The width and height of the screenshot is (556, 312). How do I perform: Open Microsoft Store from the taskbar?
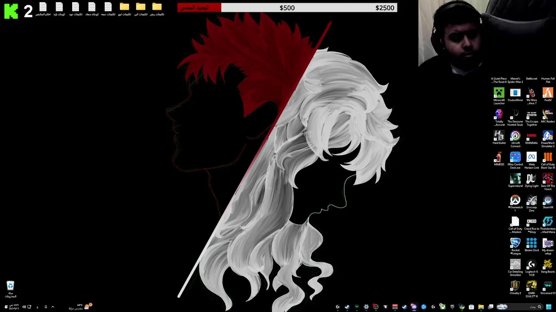pos(471,307)
